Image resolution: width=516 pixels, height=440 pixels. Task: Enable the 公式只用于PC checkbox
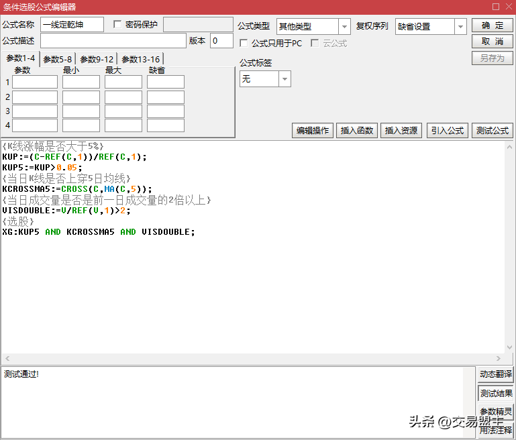(244, 43)
